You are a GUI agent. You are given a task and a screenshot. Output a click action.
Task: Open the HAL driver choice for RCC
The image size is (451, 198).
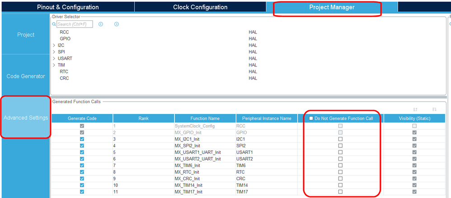[253, 32]
